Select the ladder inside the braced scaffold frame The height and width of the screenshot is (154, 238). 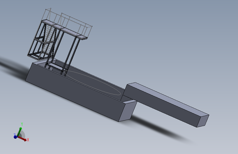(x=48, y=40)
